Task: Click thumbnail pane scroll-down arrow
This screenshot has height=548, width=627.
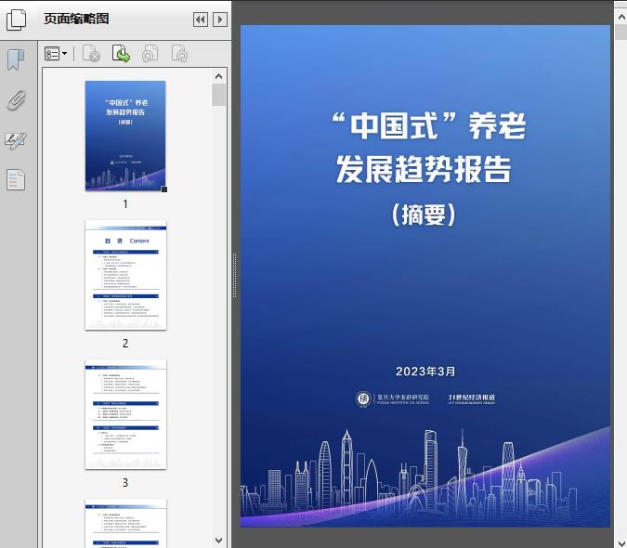Action: tap(218, 541)
